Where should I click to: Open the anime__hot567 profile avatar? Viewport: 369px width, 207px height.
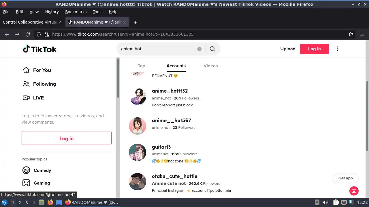138,126
